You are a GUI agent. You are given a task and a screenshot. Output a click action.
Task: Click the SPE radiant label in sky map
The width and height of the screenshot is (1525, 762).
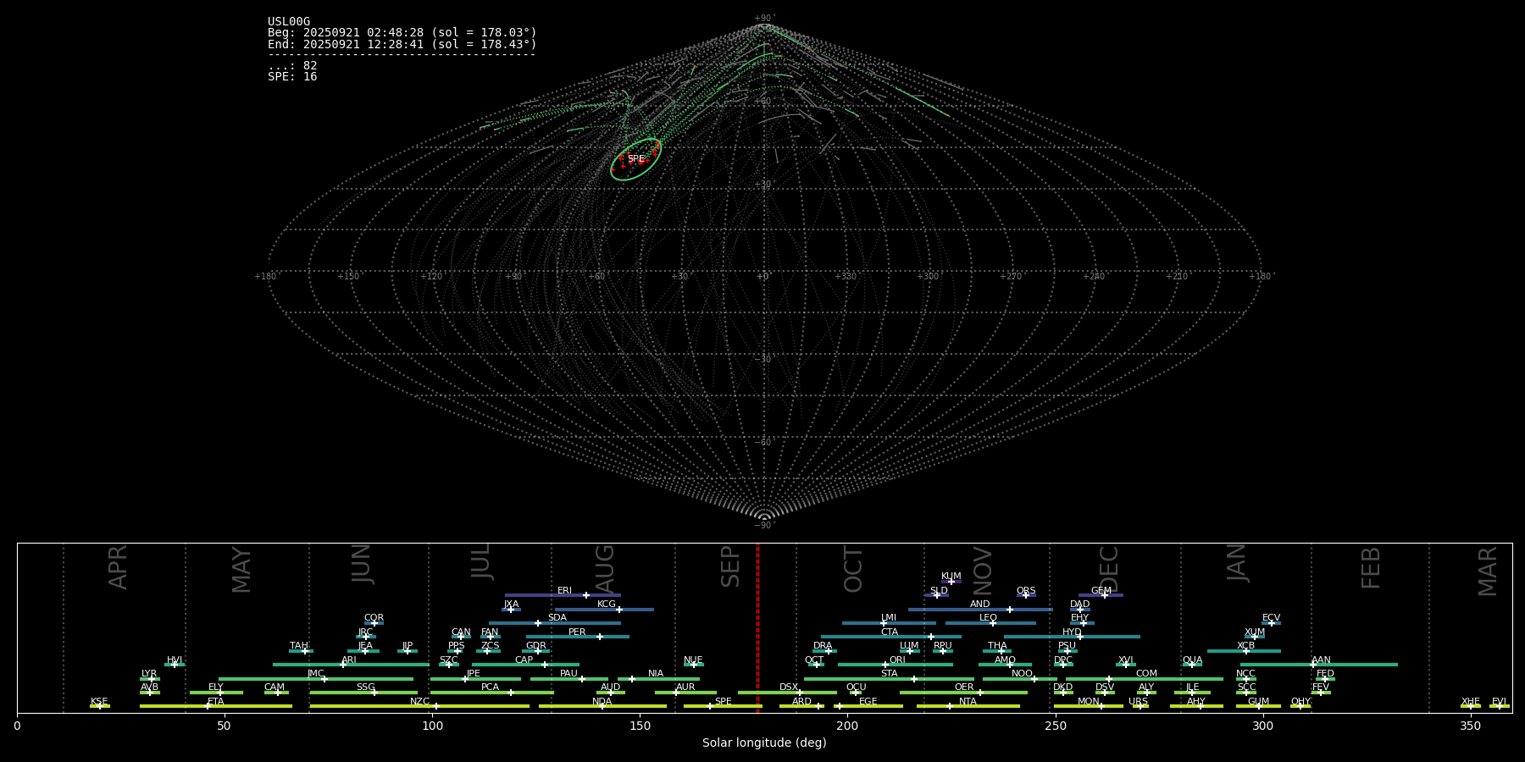[635, 158]
